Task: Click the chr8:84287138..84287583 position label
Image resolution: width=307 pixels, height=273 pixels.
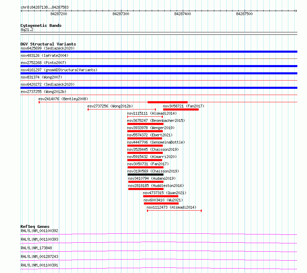Action: (x=44, y=8)
